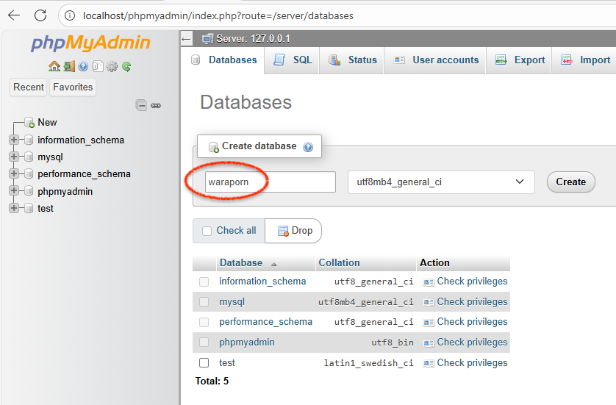The width and height of the screenshot is (616, 405).
Task: Click the help icon beside Create database
Action: [308, 147]
